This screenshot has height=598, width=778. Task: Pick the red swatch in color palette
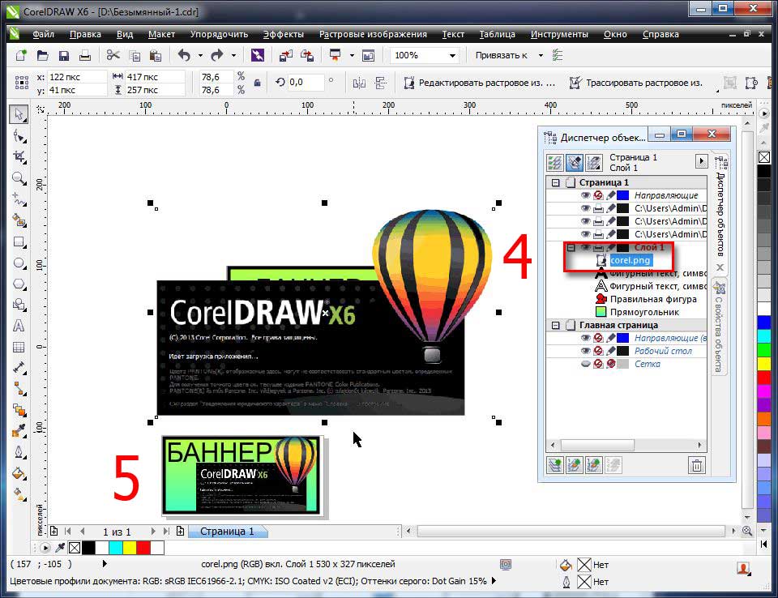[x=763, y=376]
